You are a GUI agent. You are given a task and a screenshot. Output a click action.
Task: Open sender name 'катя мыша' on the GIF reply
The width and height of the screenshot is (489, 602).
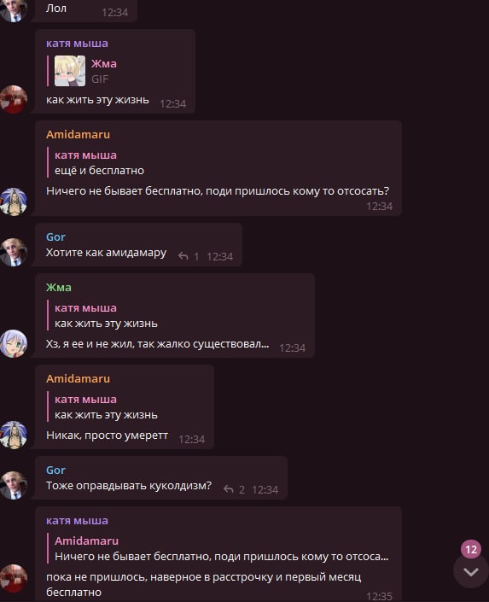(77, 43)
